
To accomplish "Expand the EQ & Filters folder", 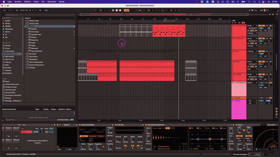I will (x=25, y=57).
